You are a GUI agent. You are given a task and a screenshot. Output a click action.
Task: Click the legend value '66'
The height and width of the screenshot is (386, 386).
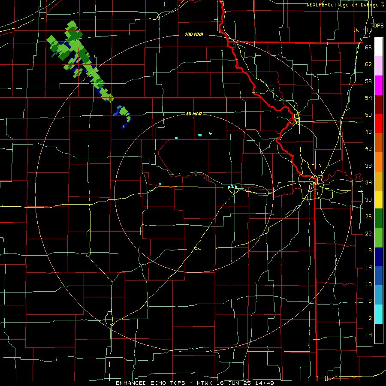368,47
